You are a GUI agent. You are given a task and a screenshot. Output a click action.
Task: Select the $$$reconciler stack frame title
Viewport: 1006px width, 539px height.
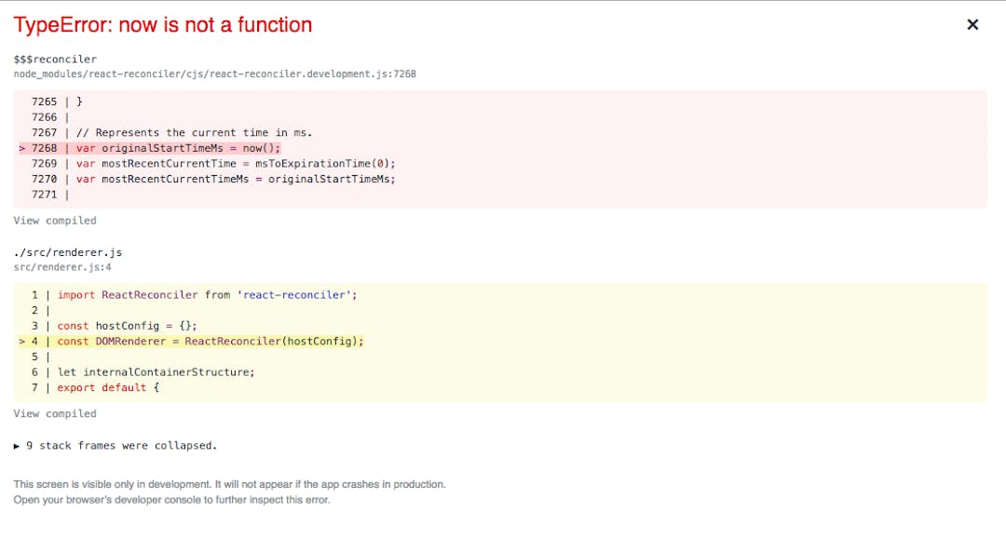[x=54, y=59]
